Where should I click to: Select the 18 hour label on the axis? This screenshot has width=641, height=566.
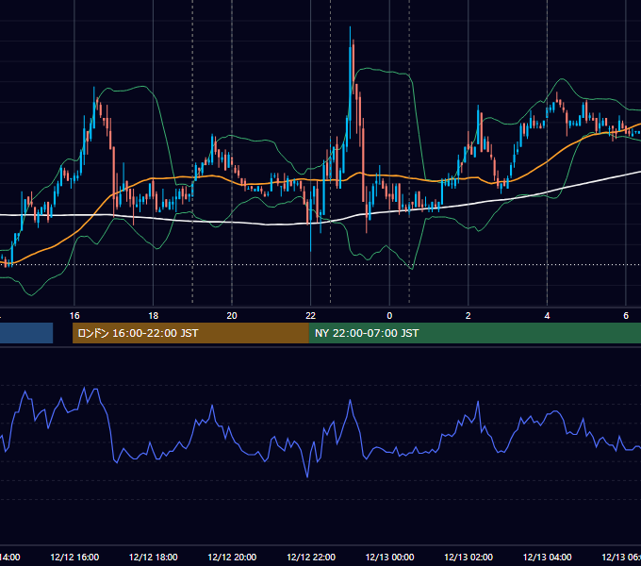point(154,316)
